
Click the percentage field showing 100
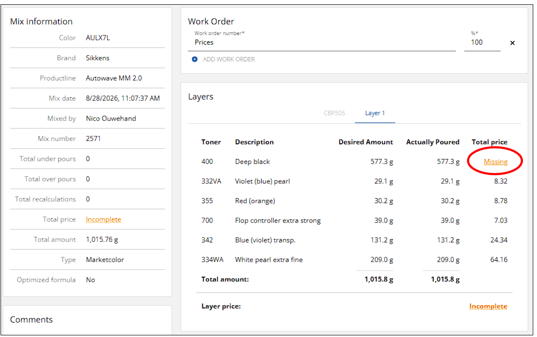[482, 42]
